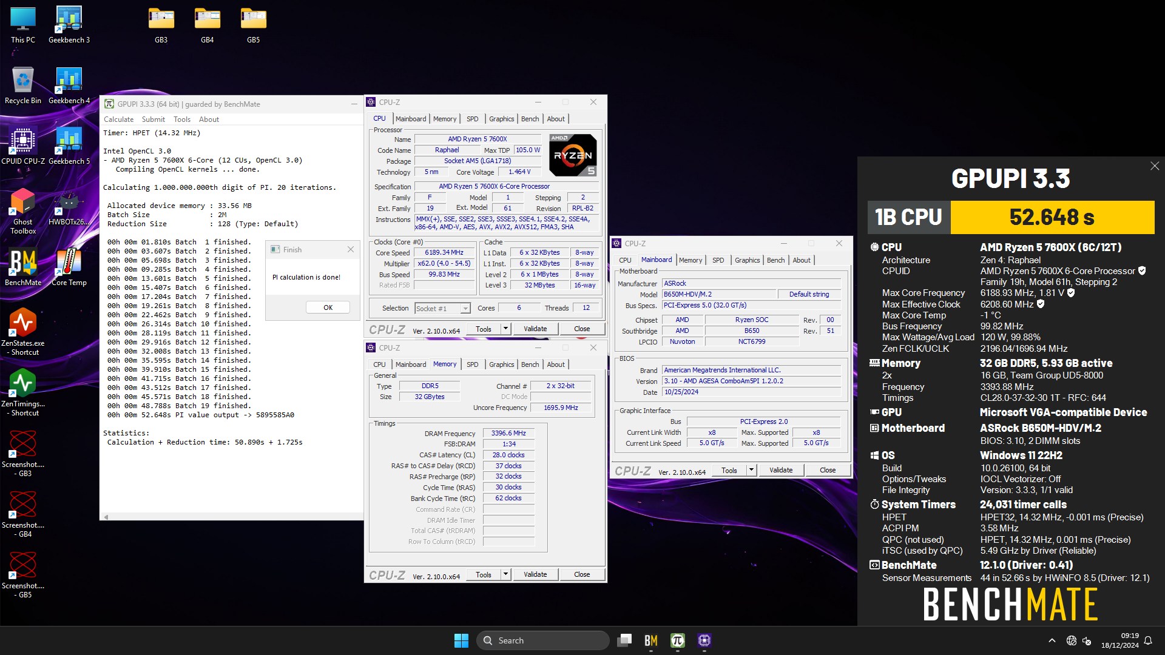Screen dimensions: 1165x655
Task: Open the Screenshot GB4 shortcut
Action: click(23, 514)
